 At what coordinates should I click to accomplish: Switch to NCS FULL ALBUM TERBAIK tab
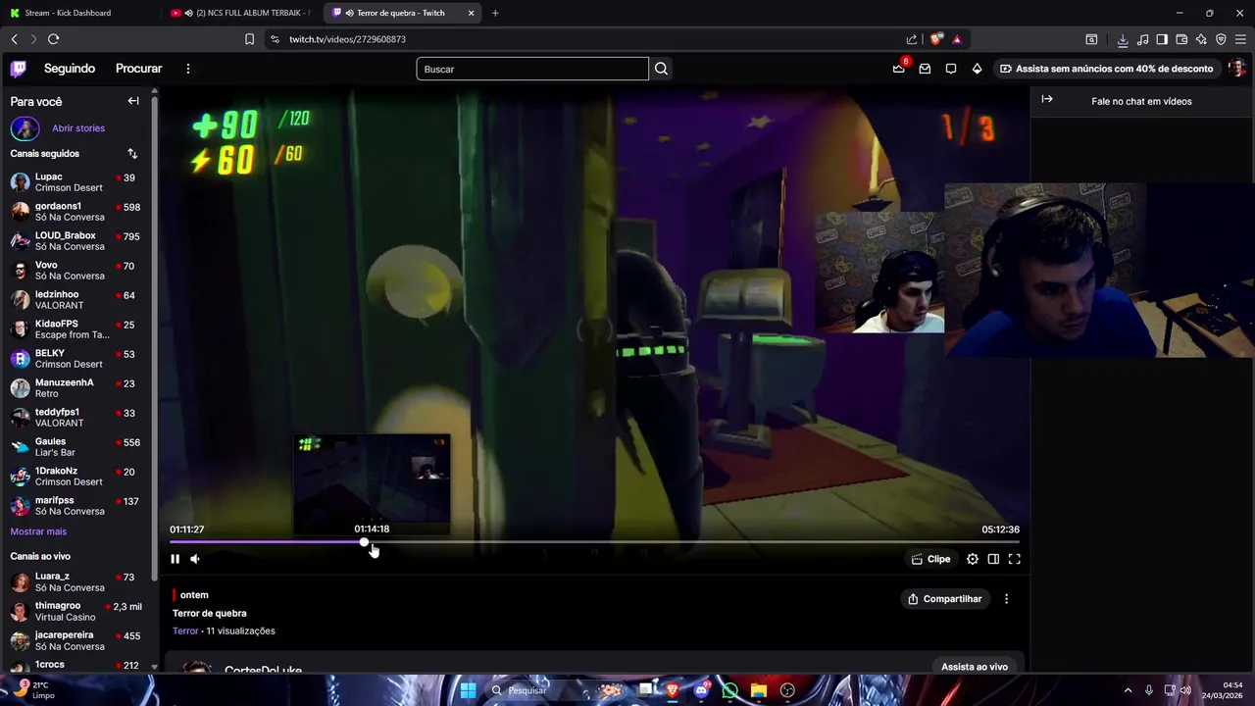[x=240, y=13]
